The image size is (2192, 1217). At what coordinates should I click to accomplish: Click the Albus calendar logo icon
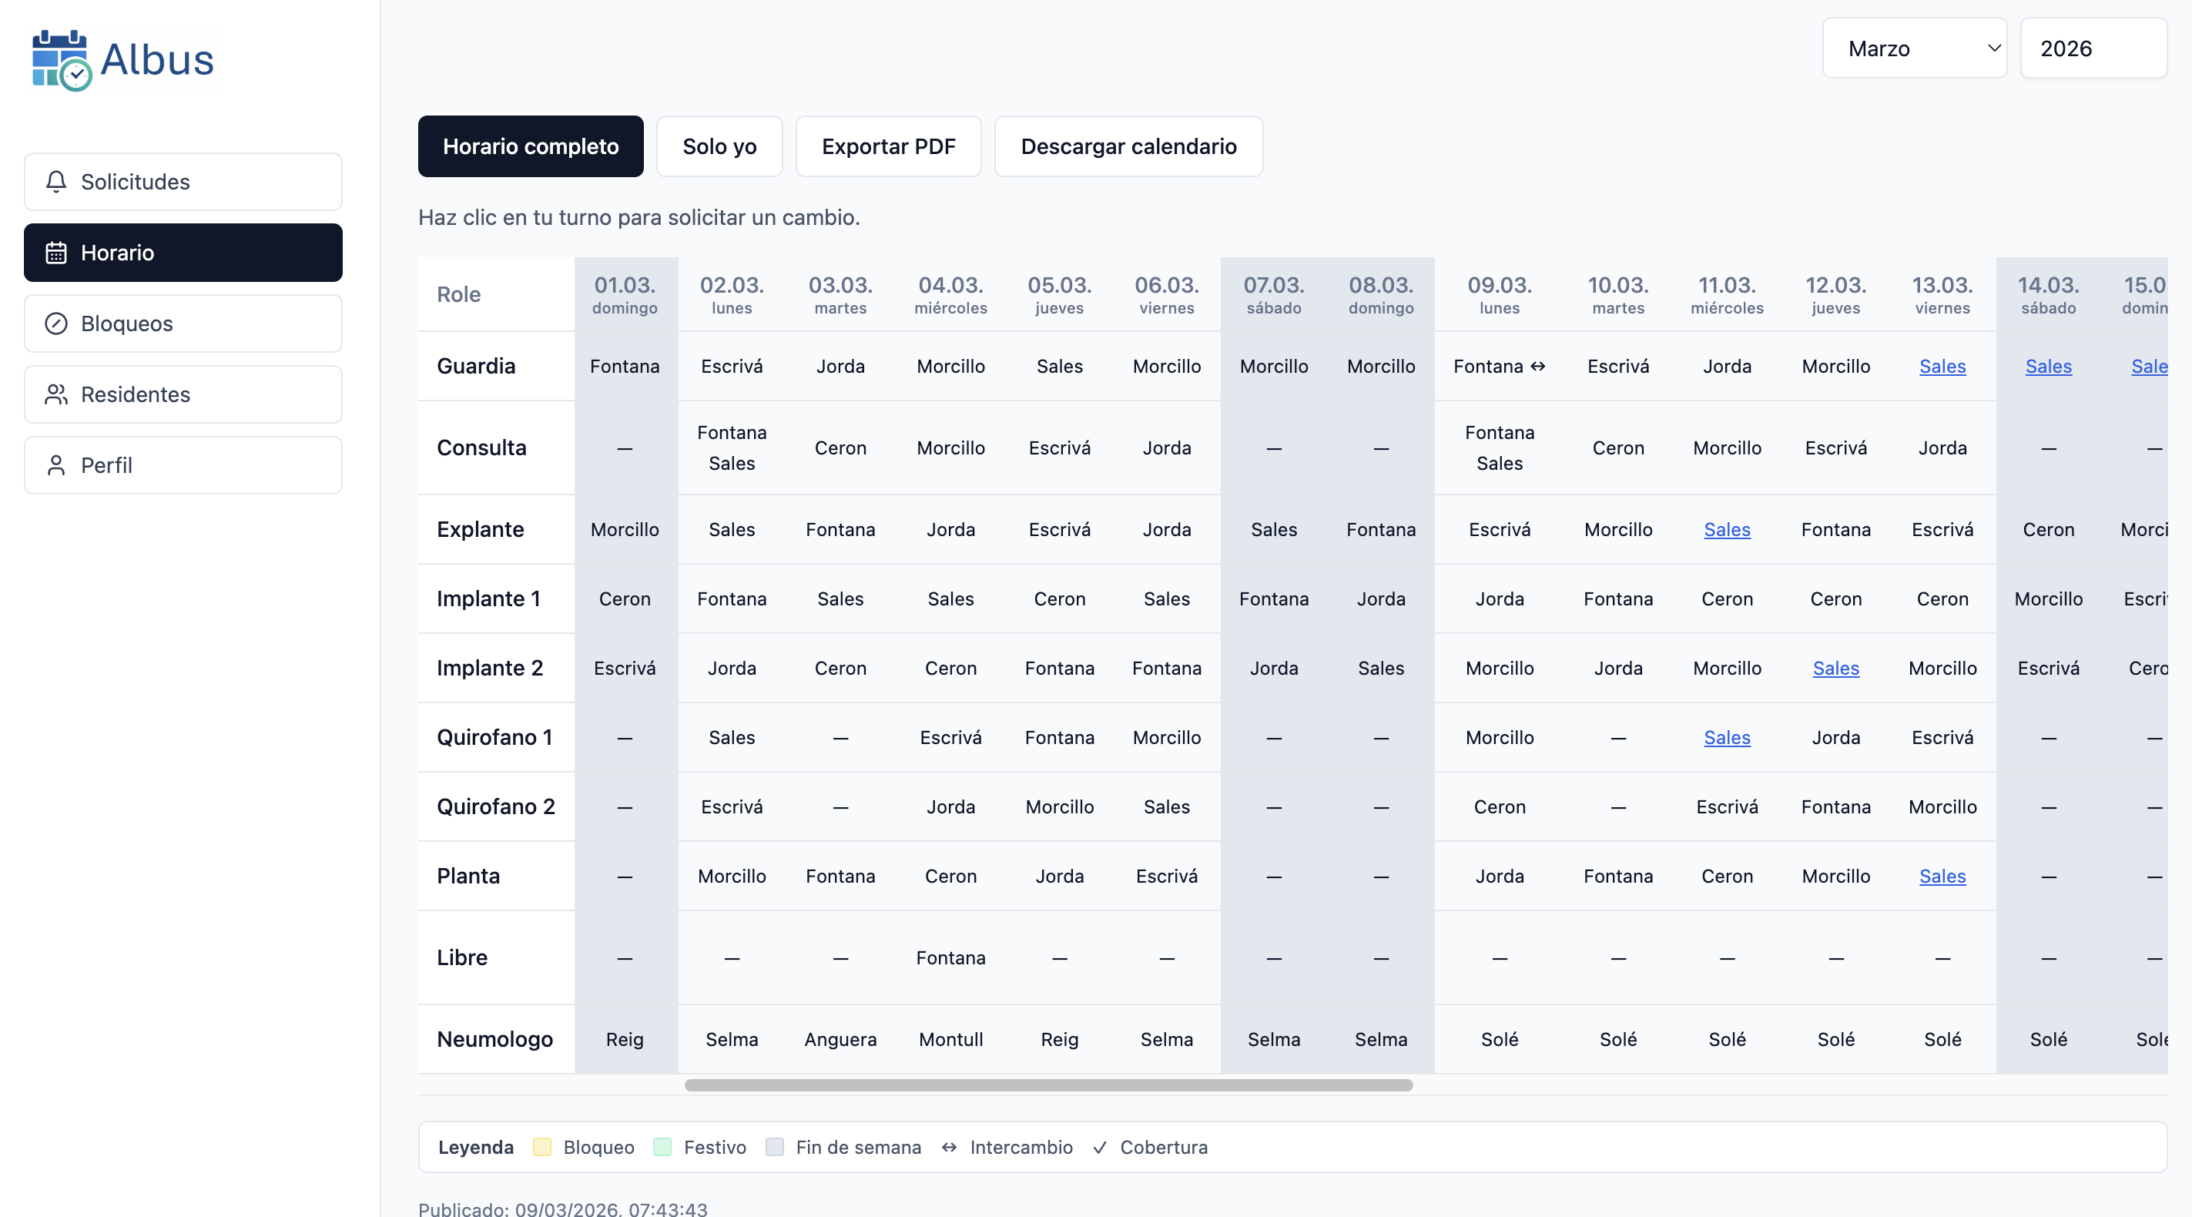60,59
